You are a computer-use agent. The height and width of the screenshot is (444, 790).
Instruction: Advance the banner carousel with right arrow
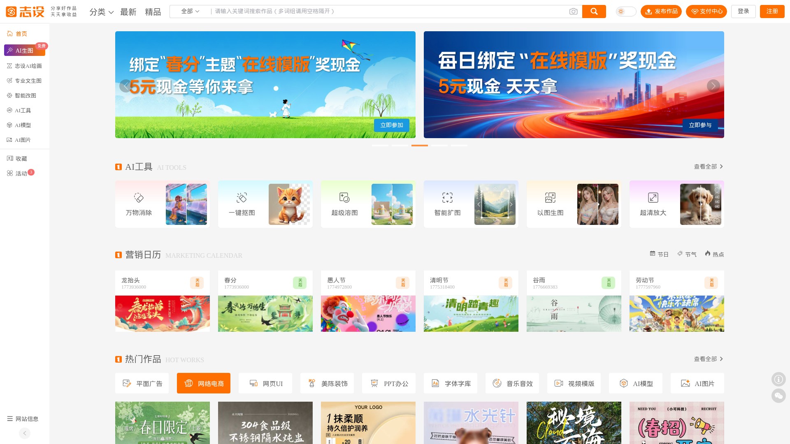[713, 86]
